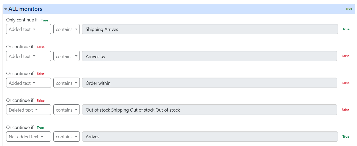Click True label next to Only continue if
Screen dimensions: 357x146
(44, 20)
